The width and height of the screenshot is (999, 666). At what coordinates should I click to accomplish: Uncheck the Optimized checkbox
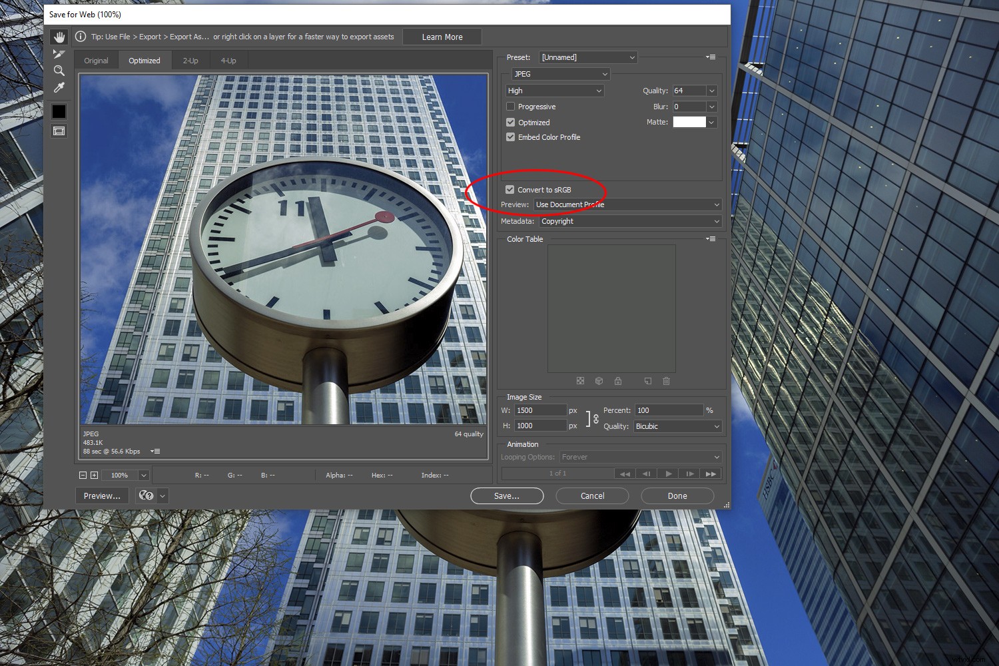pos(511,123)
